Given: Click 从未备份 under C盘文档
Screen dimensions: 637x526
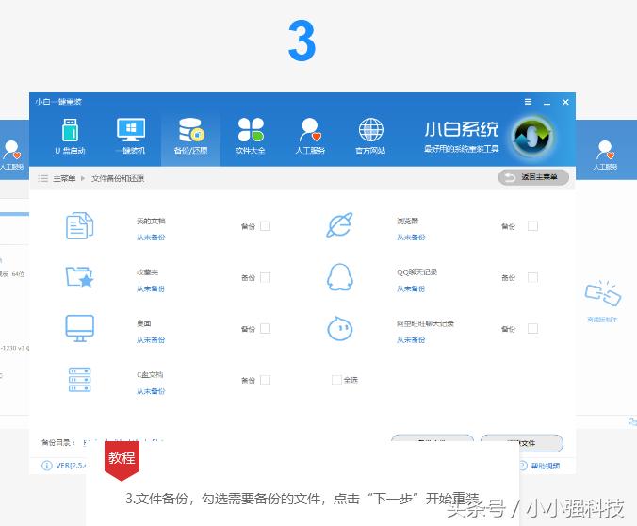Looking at the screenshot, I should [151, 391].
